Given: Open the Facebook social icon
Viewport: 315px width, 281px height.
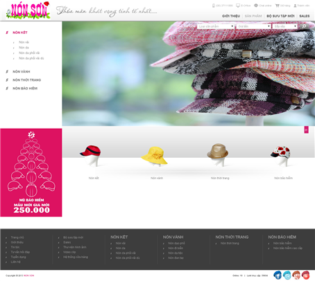Looking at the screenshot, I should [x=278, y=275].
